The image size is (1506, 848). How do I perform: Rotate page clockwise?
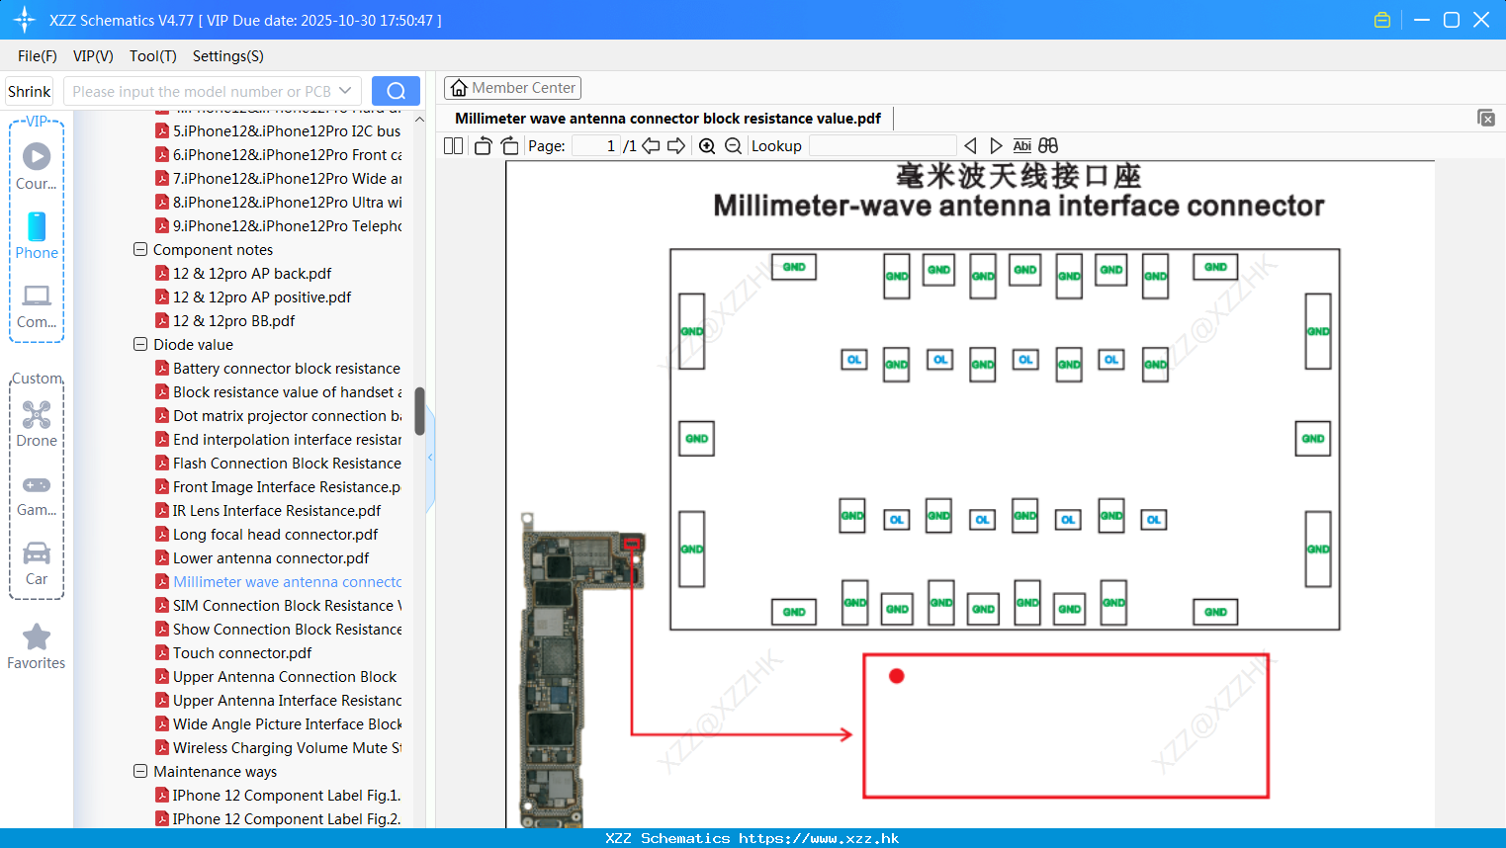[x=509, y=145]
